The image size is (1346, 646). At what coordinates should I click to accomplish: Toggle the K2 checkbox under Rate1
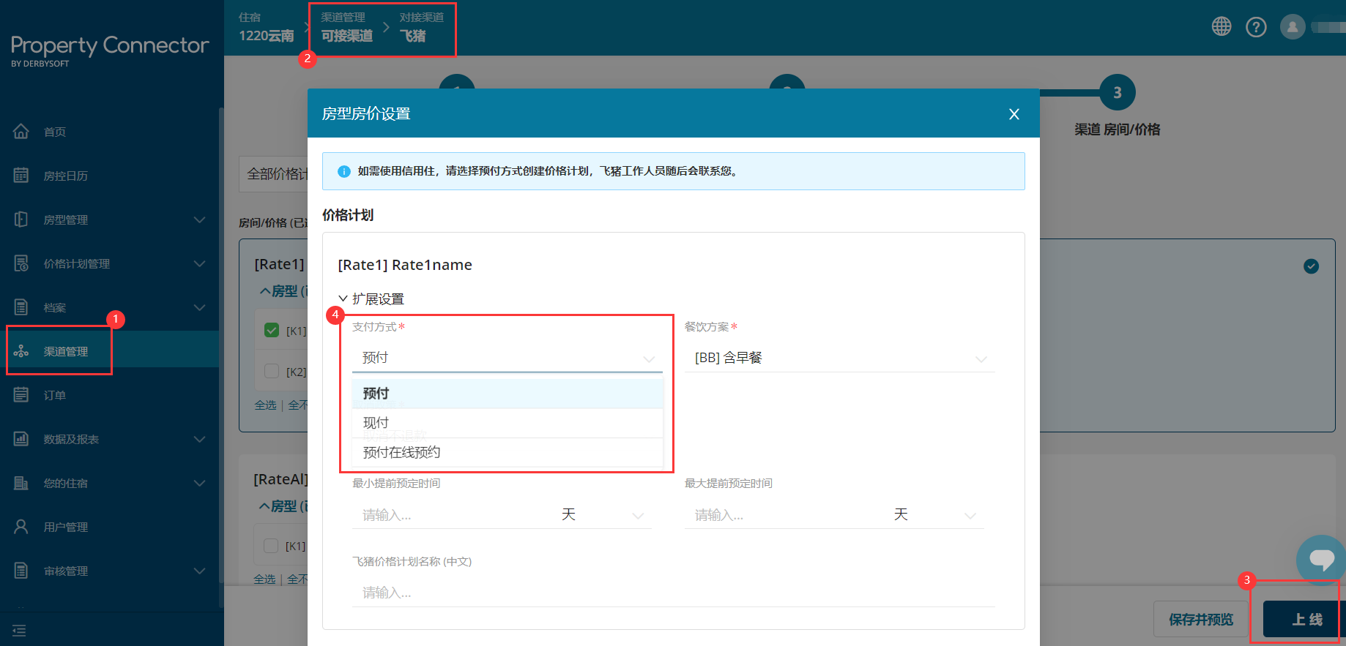click(x=272, y=371)
